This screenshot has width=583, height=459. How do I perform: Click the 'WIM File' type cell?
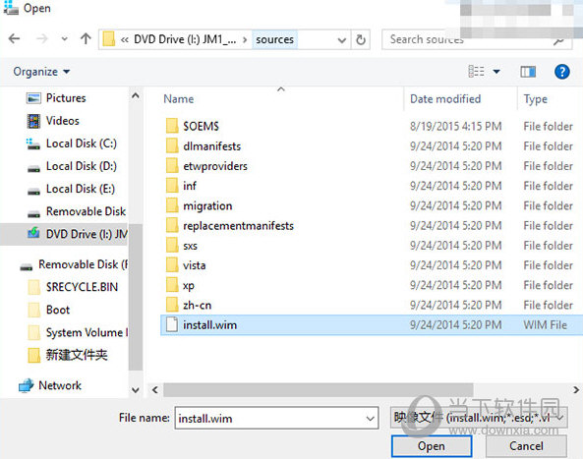(545, 325)
